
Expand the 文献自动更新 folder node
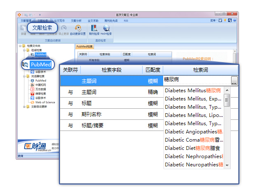click(x=24, y=107)
